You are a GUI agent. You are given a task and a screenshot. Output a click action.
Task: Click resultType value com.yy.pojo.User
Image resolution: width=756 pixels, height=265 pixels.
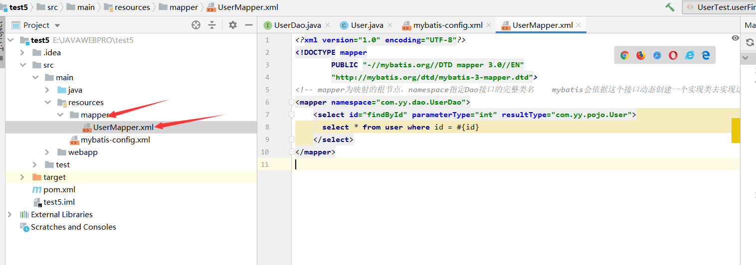click(x=591, y=115)
